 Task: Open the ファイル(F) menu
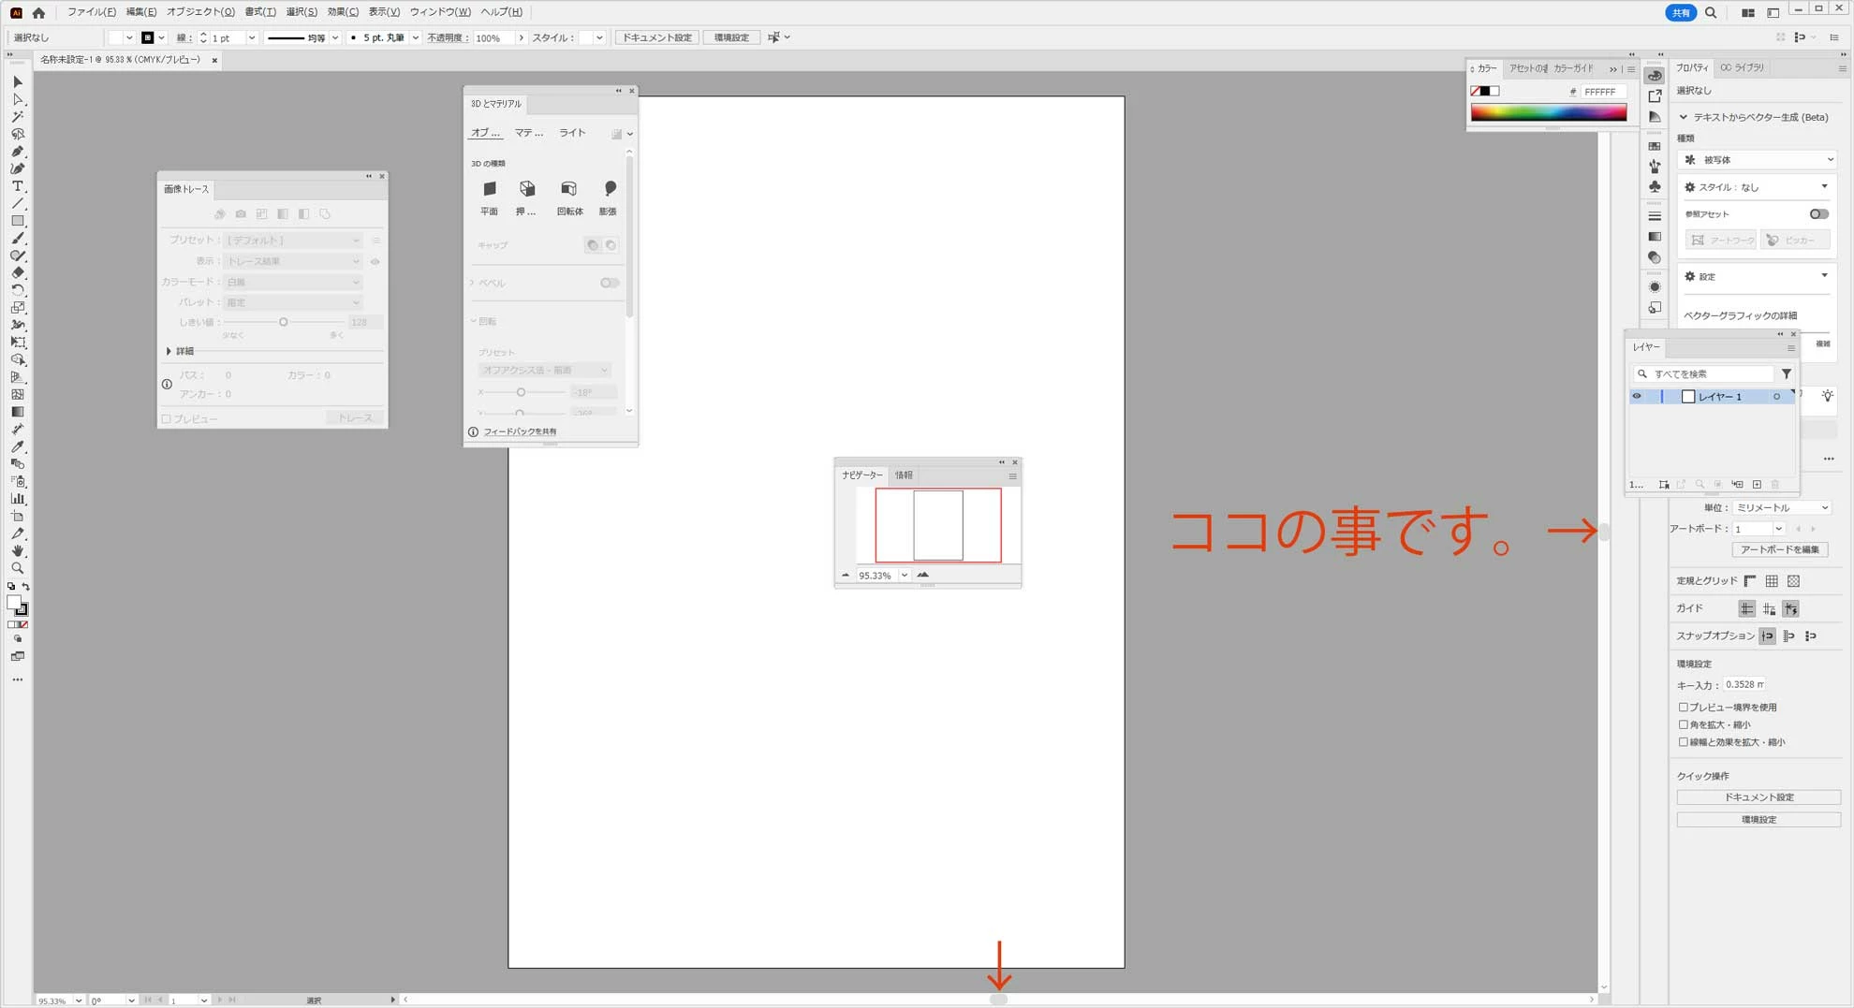(91, 12)
